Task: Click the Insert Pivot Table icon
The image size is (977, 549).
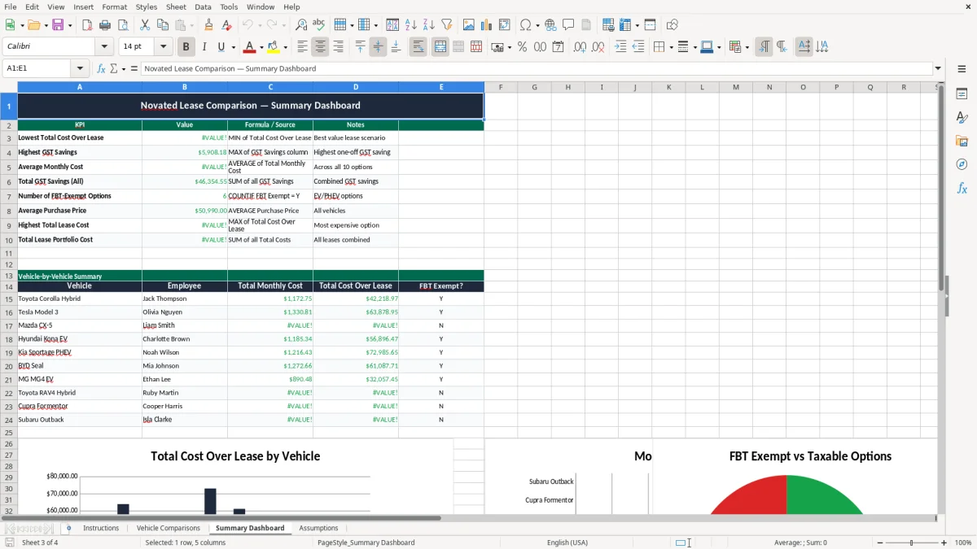Action: click(x=505, y=25)
